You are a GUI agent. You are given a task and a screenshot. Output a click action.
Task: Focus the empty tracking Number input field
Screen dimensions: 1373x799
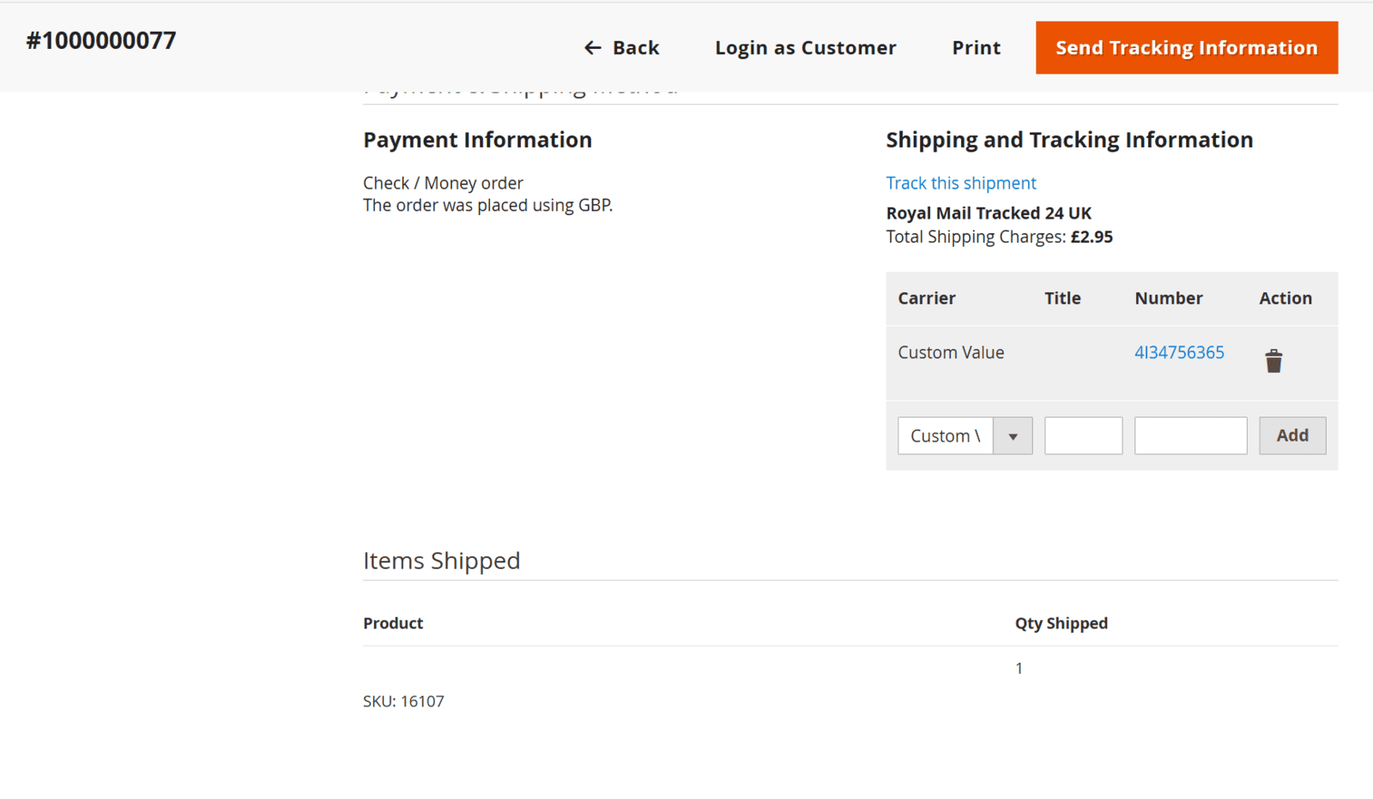[x=1190, y=436]
